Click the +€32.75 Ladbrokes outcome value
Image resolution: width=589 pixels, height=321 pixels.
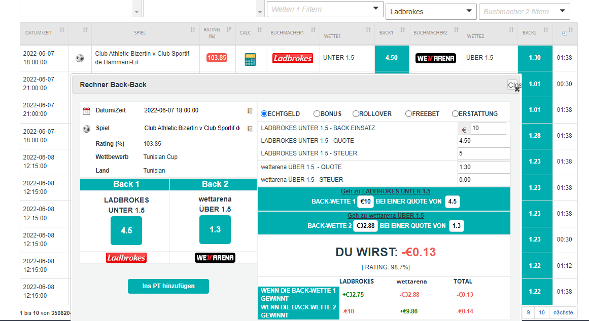point(353,295)
